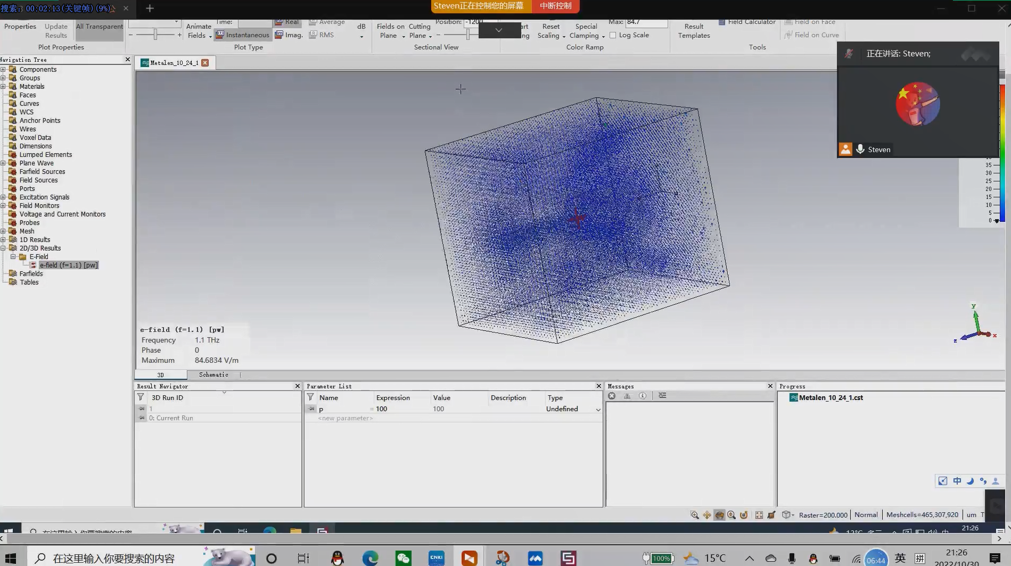The image size is (1011, 566).
Task: Collapse the E-Field folder node
Action: coord(13,257)
